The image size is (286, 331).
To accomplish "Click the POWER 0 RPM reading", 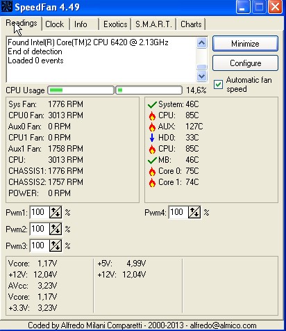I will (40, 193).
